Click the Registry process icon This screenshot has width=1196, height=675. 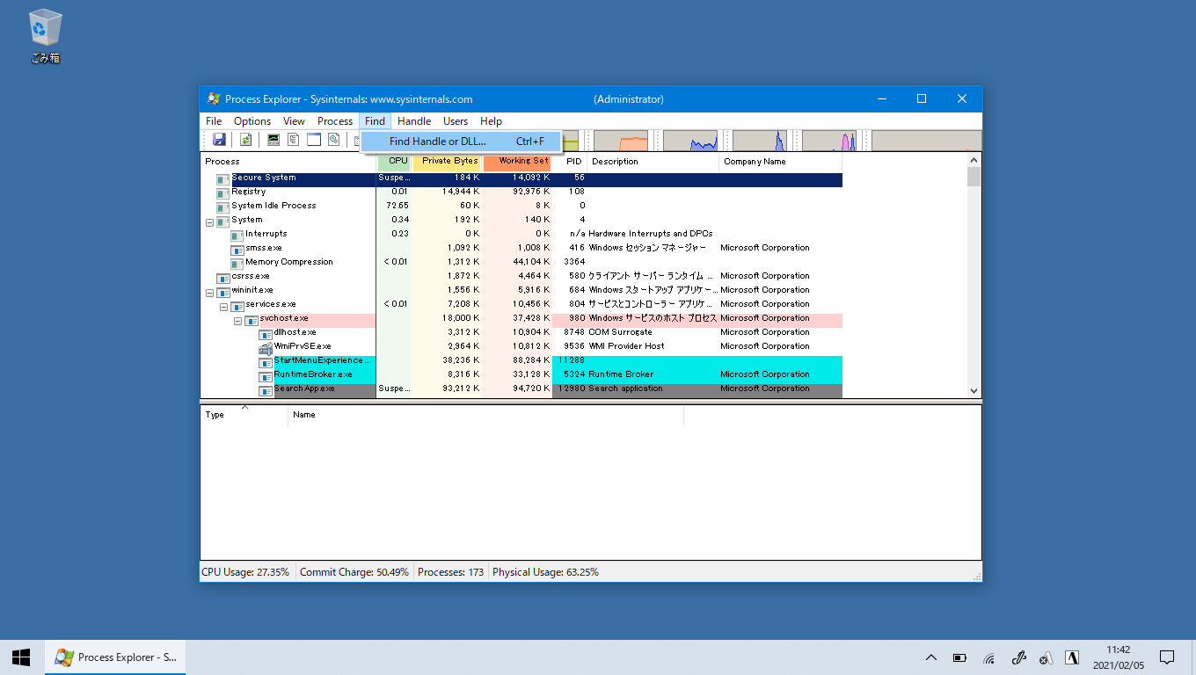coord(223,192)
